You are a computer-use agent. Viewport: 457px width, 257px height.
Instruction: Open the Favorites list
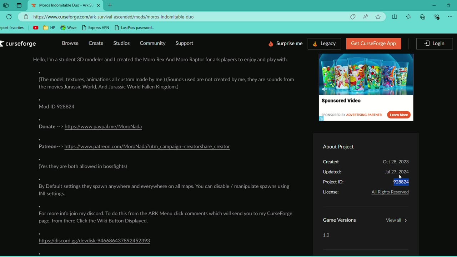(408, 17)
